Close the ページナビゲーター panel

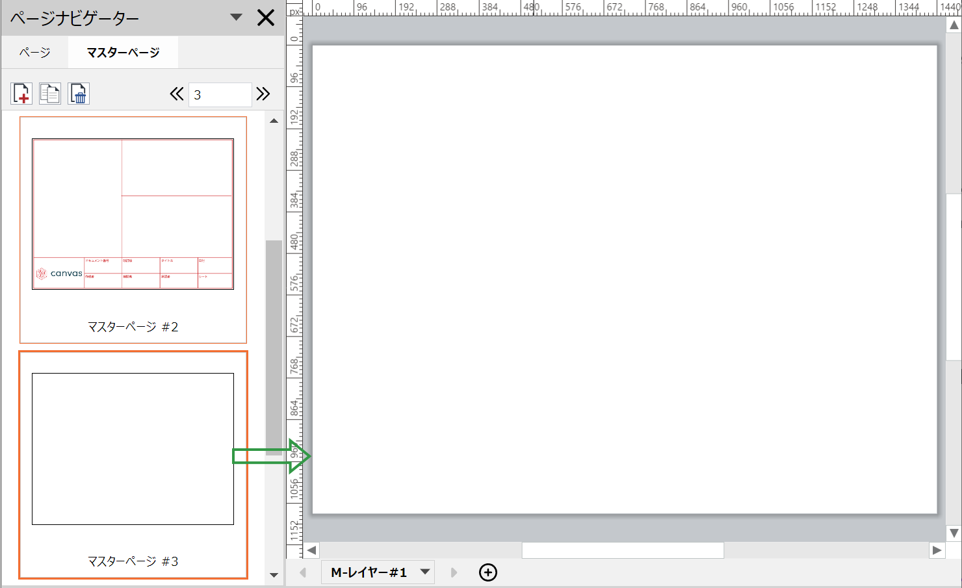[266, 18]
